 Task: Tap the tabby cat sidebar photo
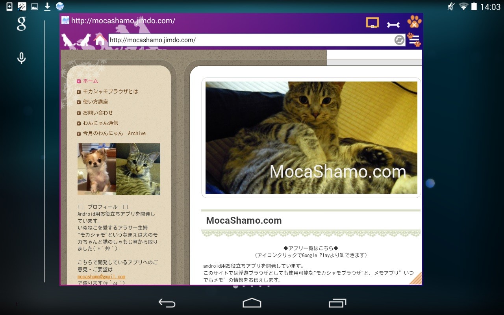click(x=138, y=169)
